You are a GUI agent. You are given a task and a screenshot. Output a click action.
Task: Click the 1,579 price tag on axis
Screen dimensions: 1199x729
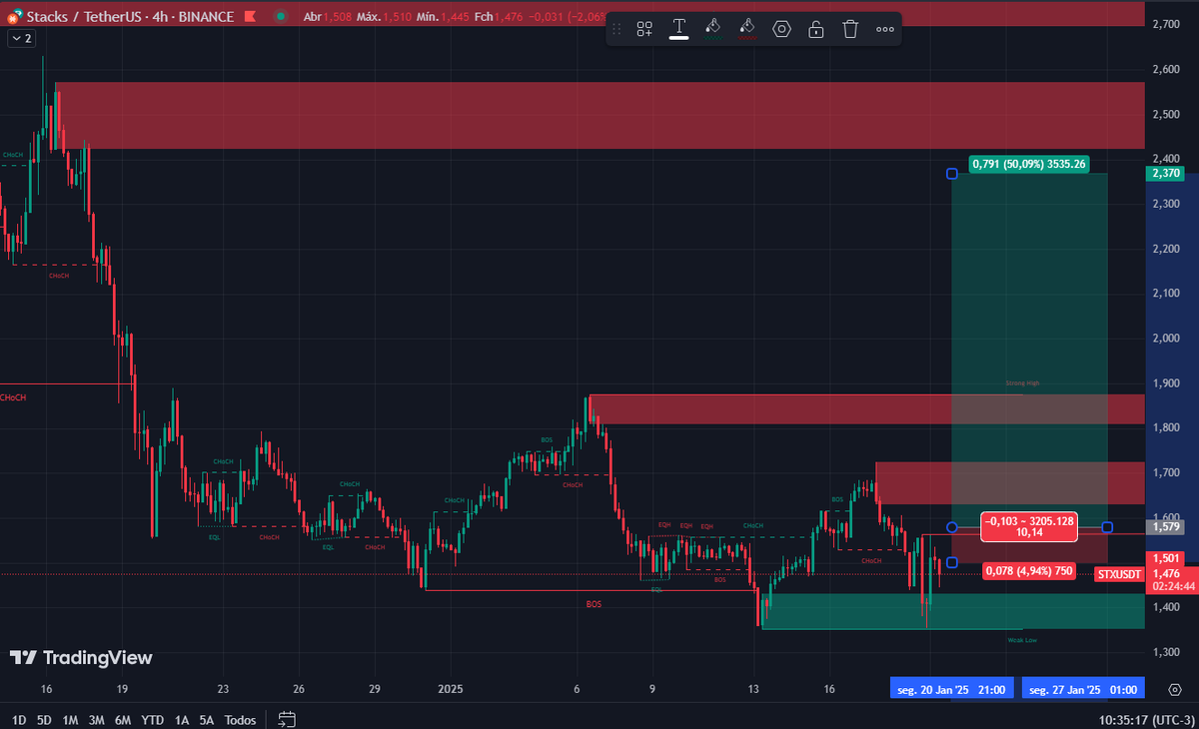point(1166,526)
